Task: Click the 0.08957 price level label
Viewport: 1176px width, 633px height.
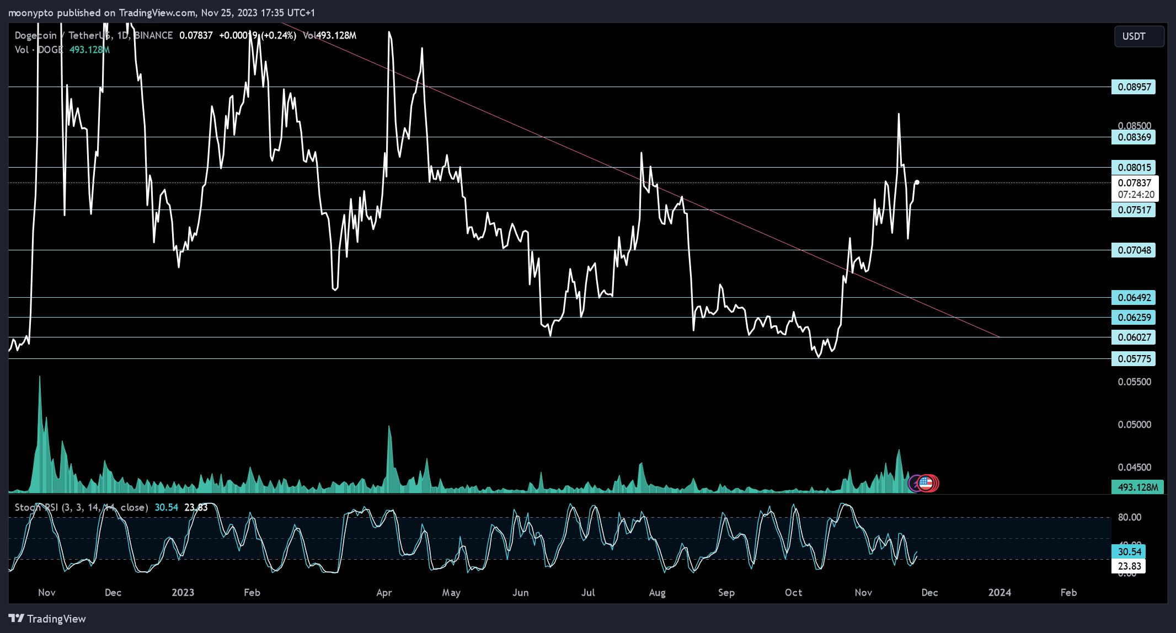Action: pyautogui.click(x=1133, y=87)
